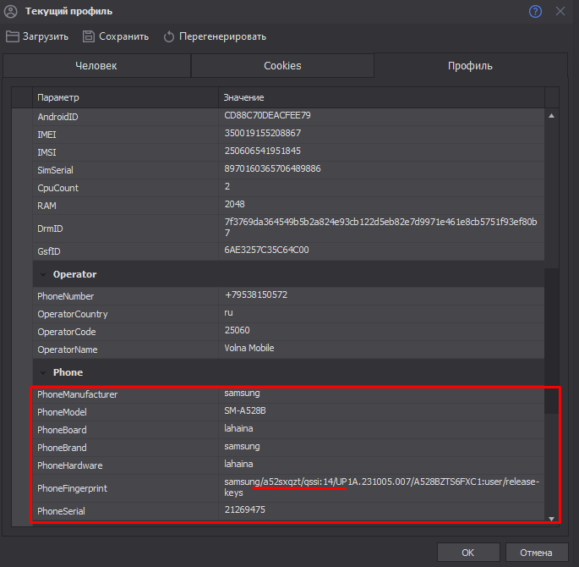Click the Параметр column header
Screen dimensions: 579x567
click(126, 97)
